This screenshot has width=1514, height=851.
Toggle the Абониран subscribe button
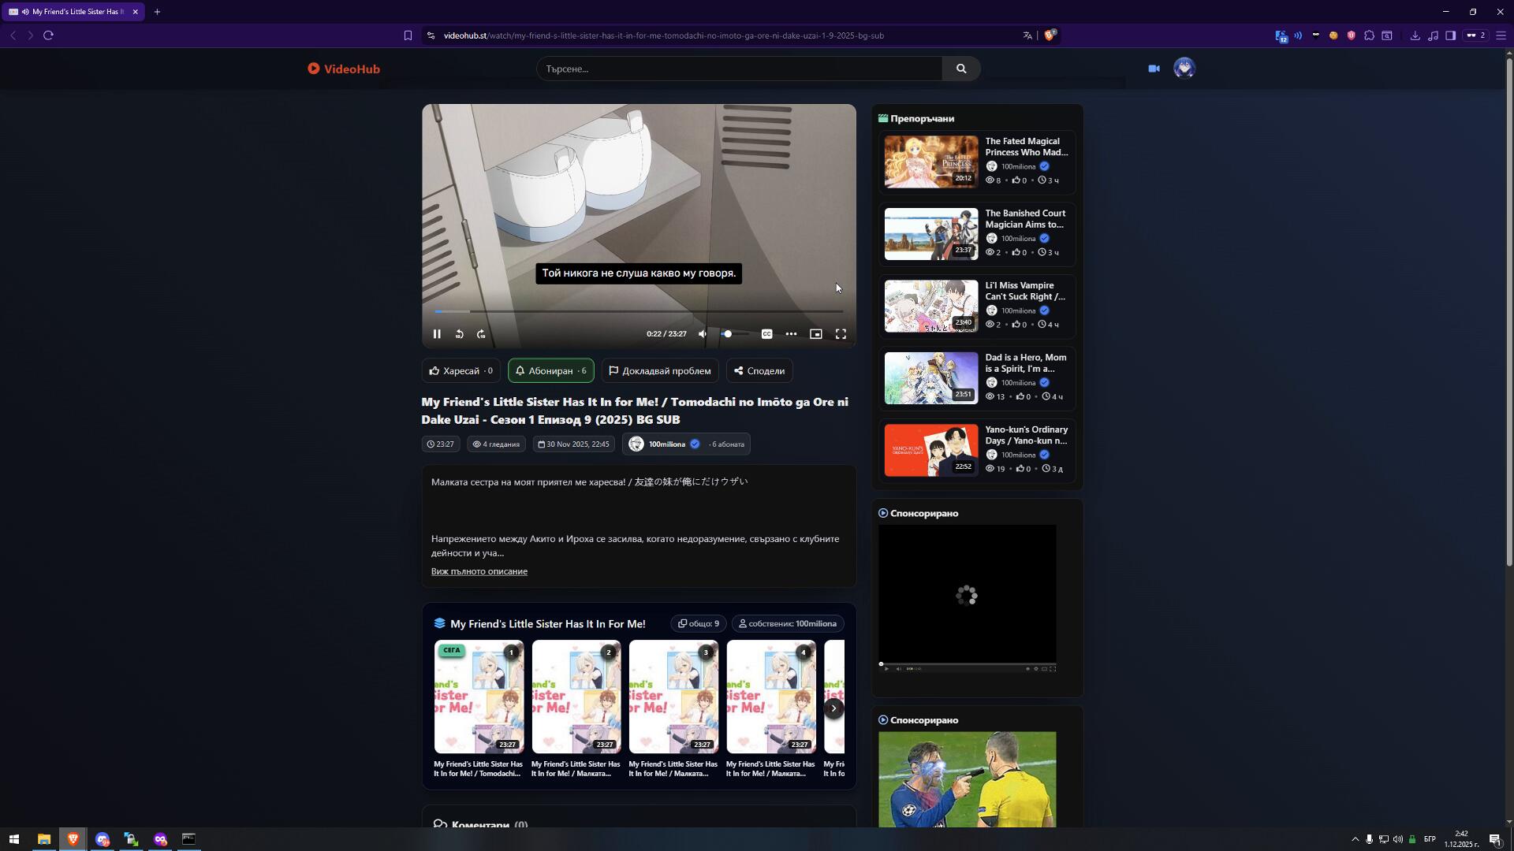coord(550,371)
